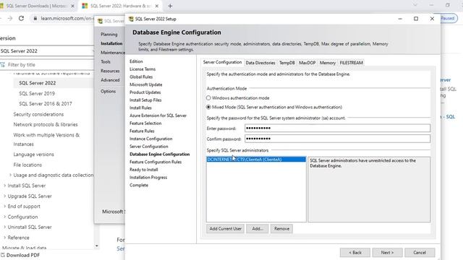Screen dimensions: 463x260
Task: Expand the Upgrade SQL Server node
Action: tap(4, 196)
